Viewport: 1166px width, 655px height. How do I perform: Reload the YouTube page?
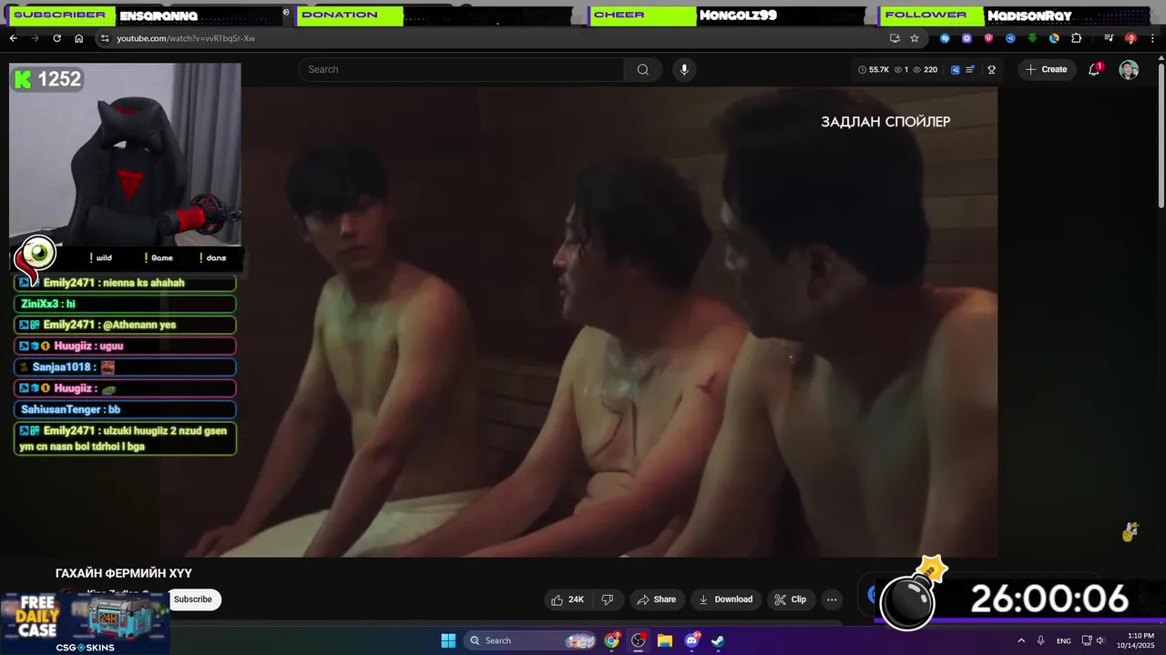pos(56,38)
